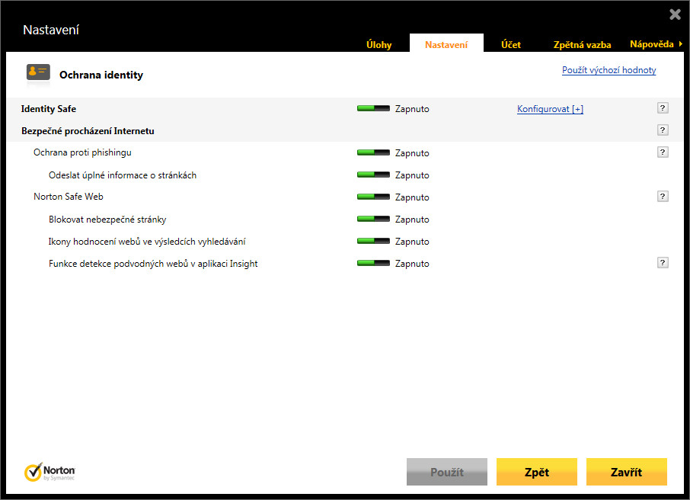
Task: Switch to the Úlohy tab
Action: click(379, 44)
